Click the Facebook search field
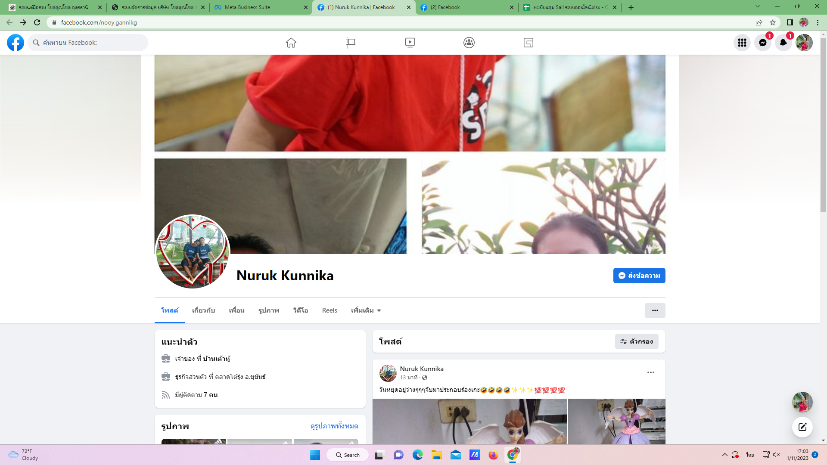827x465 pixels. [x=88, y=43]
